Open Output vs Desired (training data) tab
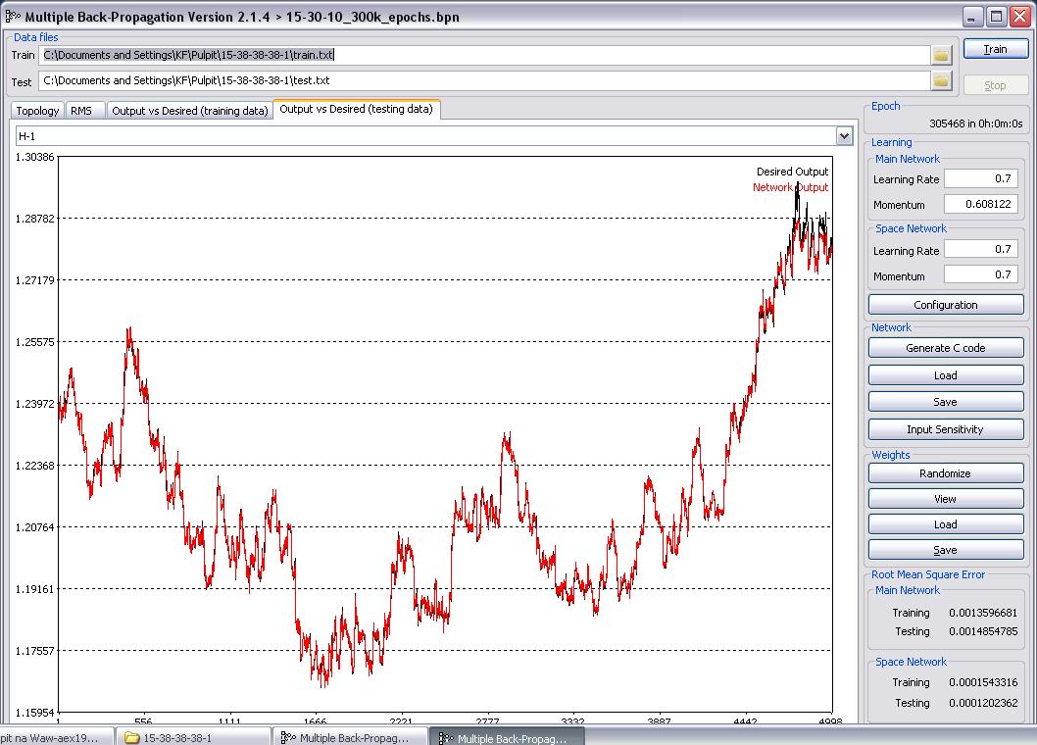 (190, 111)
